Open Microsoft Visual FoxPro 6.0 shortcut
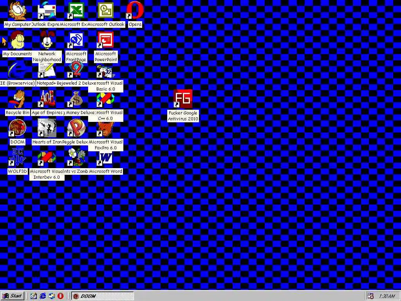 coord(105,129)
